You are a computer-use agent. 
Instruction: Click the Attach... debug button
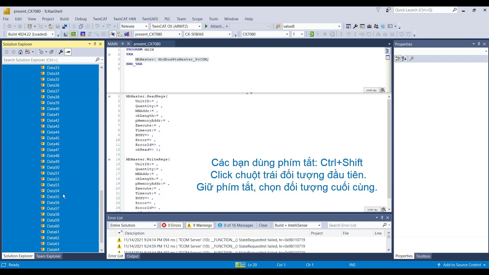pyautogui.click(x=216, y=26)
